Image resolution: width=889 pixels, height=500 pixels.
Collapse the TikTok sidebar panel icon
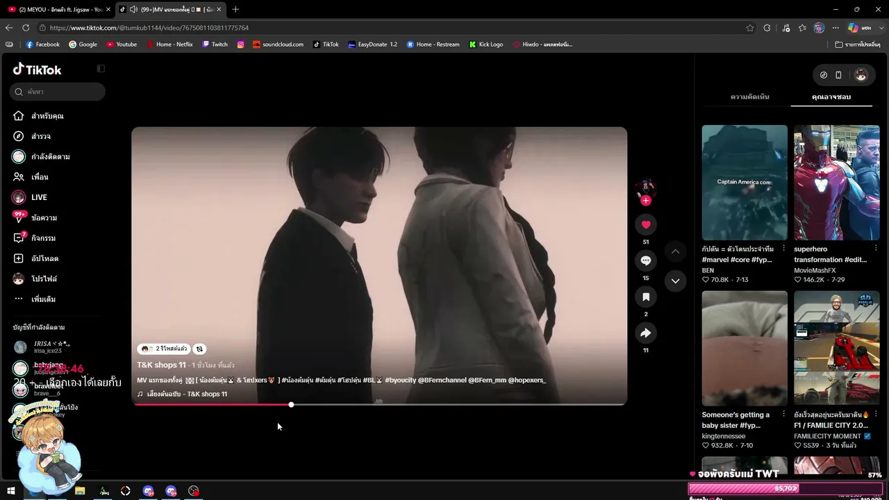[x=101, y=69]
